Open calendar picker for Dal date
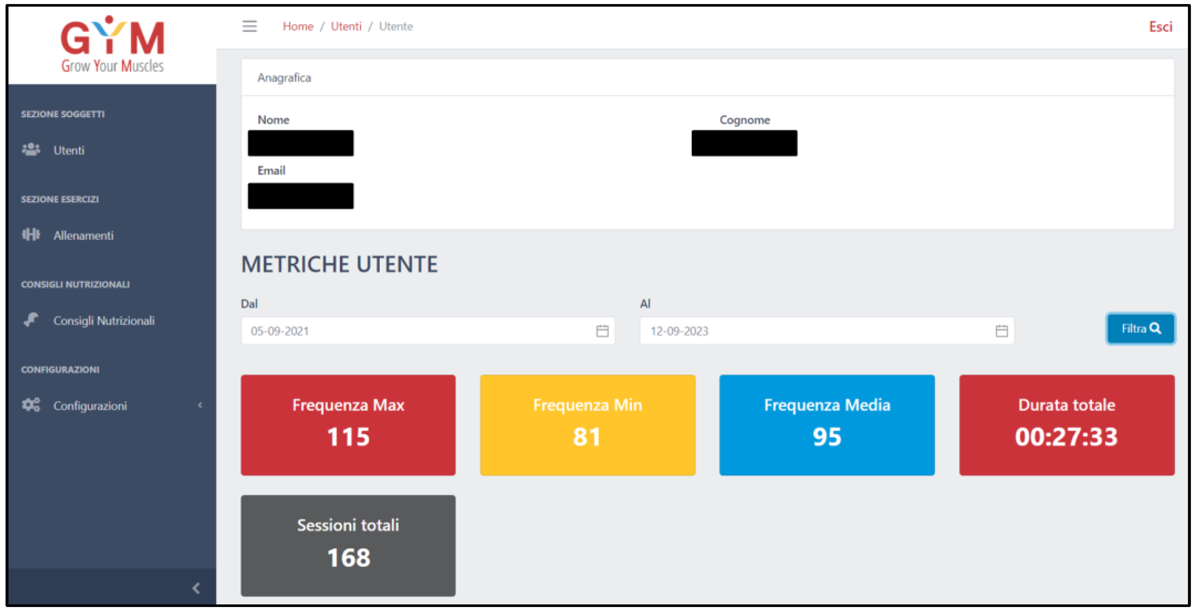The width and height of the screenshot is (1199, 614). click(602, 331)
